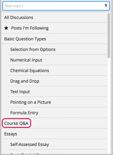Open the Numerical Input subtopic
This screenshot has height=155, width=113.
(57, 60)
